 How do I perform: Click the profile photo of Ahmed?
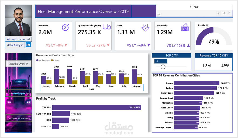tap(18, 20)
